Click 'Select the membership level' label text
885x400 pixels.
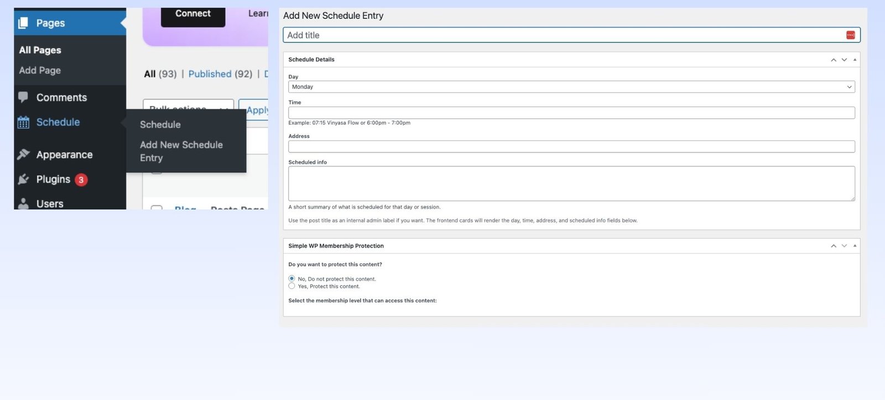click(362, 301)
